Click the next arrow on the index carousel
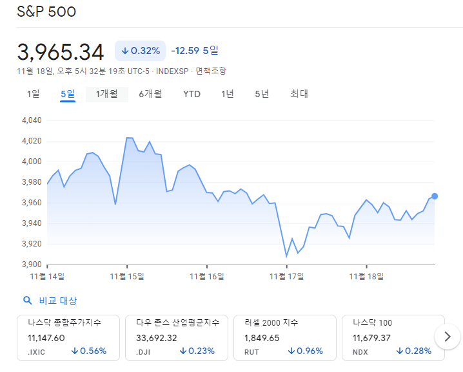The height and width of the screenshot is (372, 463). 448,337
